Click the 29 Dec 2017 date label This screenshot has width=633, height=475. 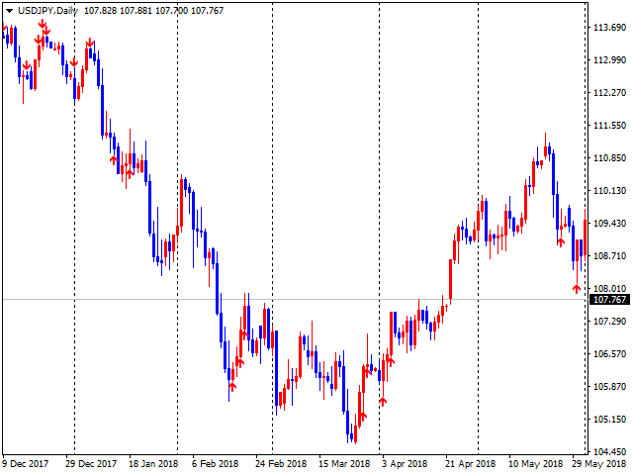(91, 464)
